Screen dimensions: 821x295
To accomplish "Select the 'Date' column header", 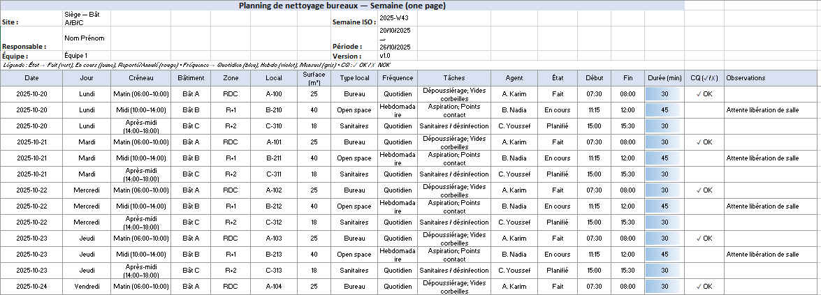I will pyautogui.click(x=31, y=78).
